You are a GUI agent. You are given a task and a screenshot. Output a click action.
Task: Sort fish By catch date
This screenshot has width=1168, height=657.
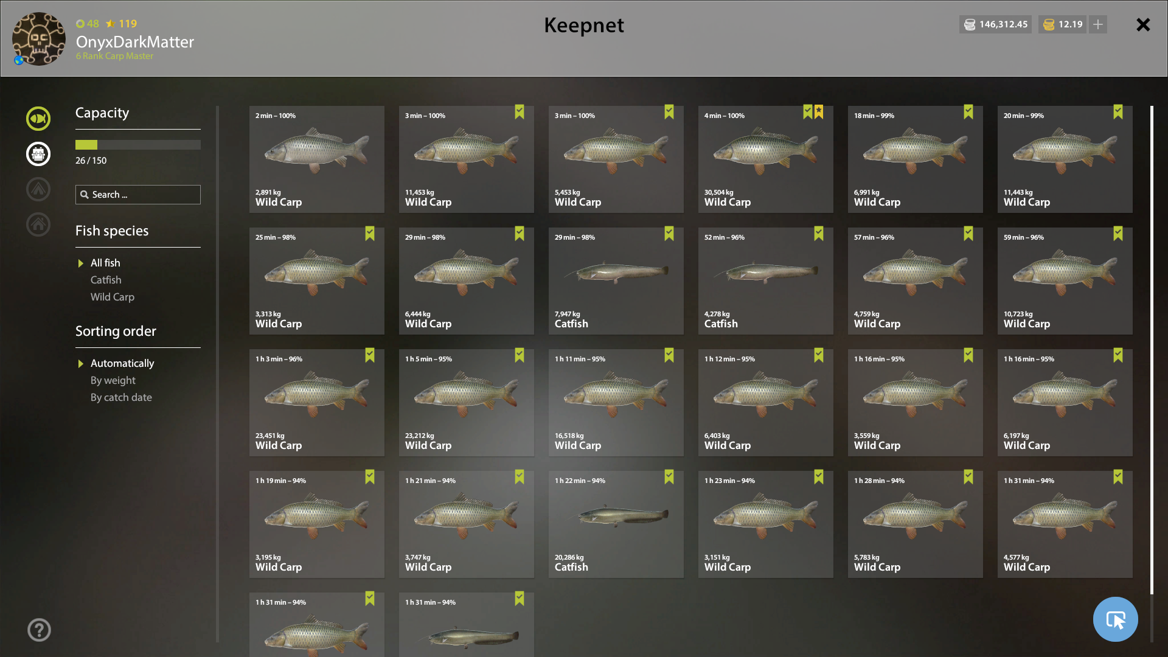(121, 397)
